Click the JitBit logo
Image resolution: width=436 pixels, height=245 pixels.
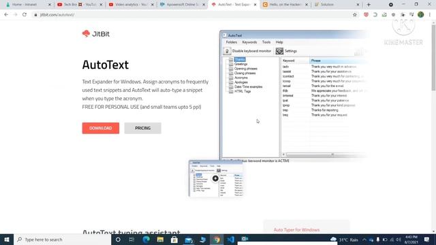pos(96,34)
